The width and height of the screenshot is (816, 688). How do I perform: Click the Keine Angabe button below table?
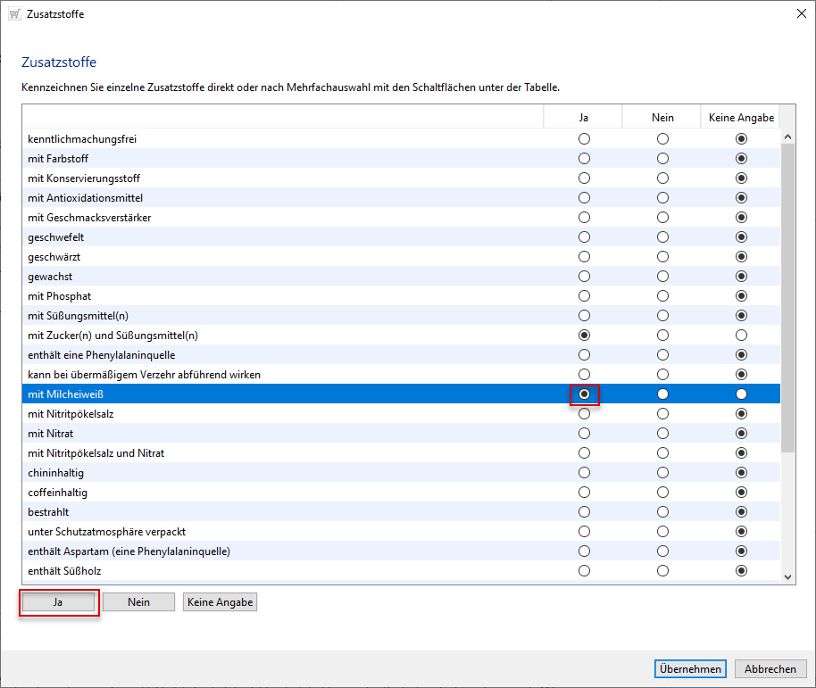220,602
